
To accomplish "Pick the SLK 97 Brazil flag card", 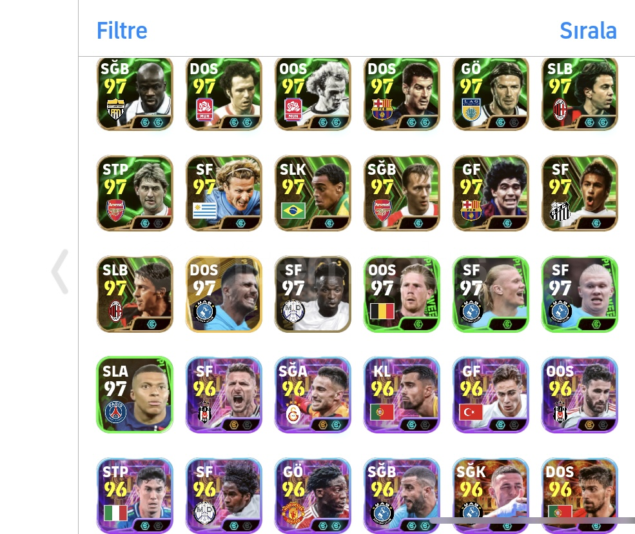I will (313, 193).
